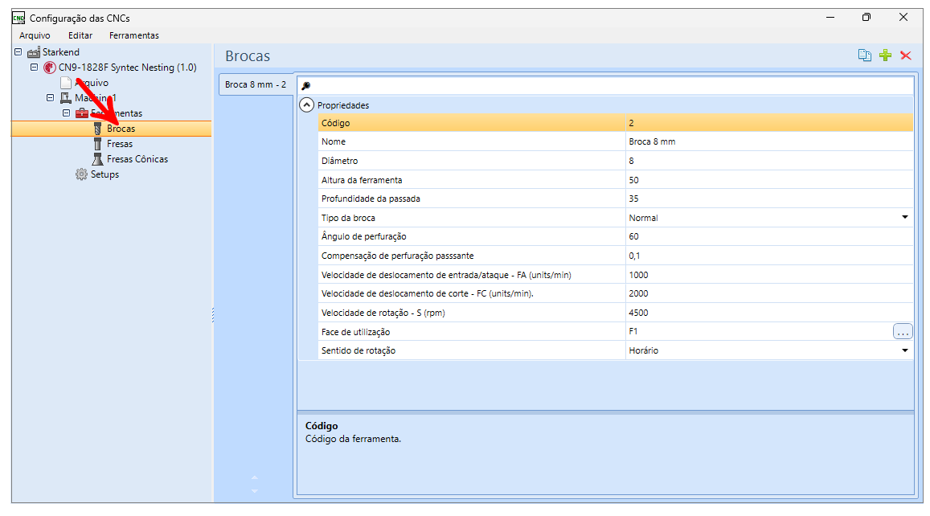This screenshot has height=516, width=930.
Task: Select the Altura da ferramenta label
Action: pyautogui.click(x=362, y=180)
